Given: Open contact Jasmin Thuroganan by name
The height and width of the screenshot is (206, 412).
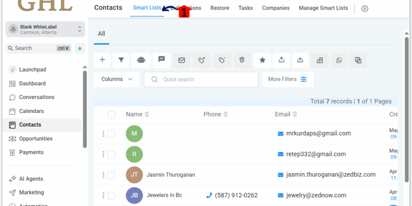Looking at the screenshot, I should 171,175.
